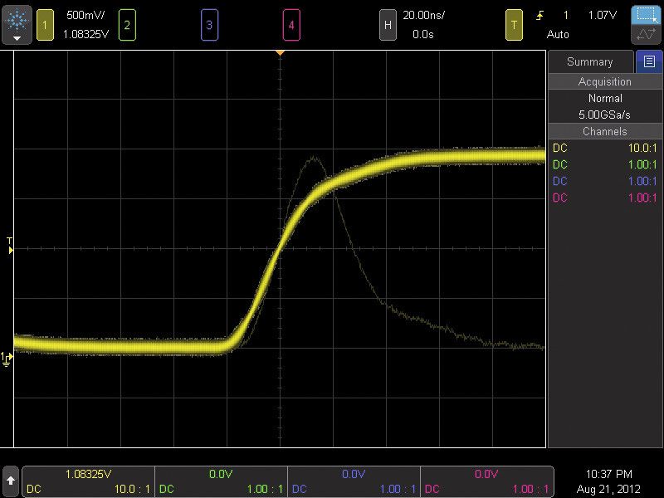
Task: Enable channel 2 green button
Action: [126, 25]
